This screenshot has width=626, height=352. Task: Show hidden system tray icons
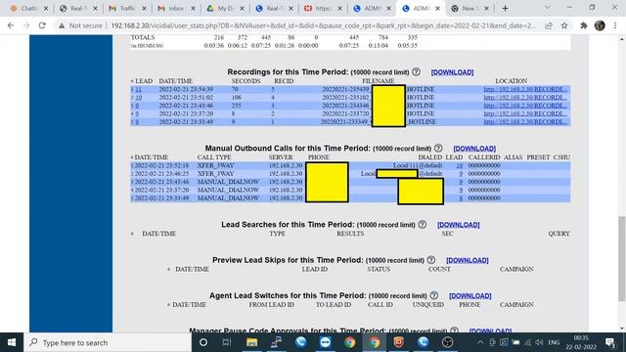[480, 342]
